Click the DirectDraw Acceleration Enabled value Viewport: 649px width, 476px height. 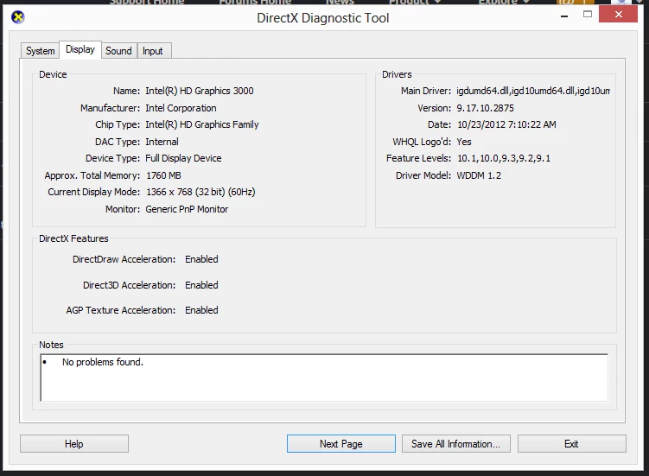pyautogui.click(x=201, y=259)
